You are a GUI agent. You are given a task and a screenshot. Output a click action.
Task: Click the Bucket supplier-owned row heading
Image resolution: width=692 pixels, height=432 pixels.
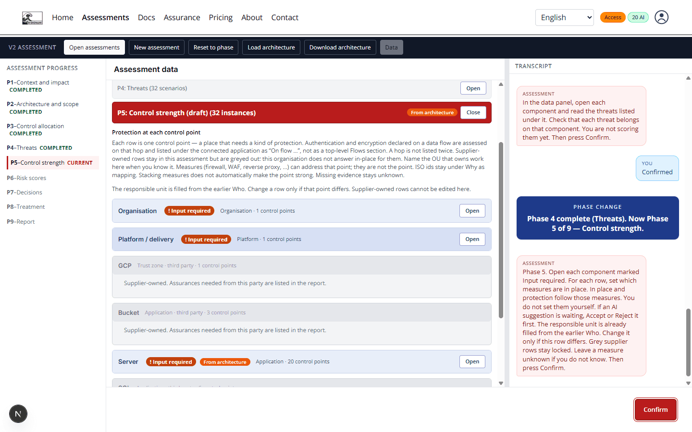point(302,312)
